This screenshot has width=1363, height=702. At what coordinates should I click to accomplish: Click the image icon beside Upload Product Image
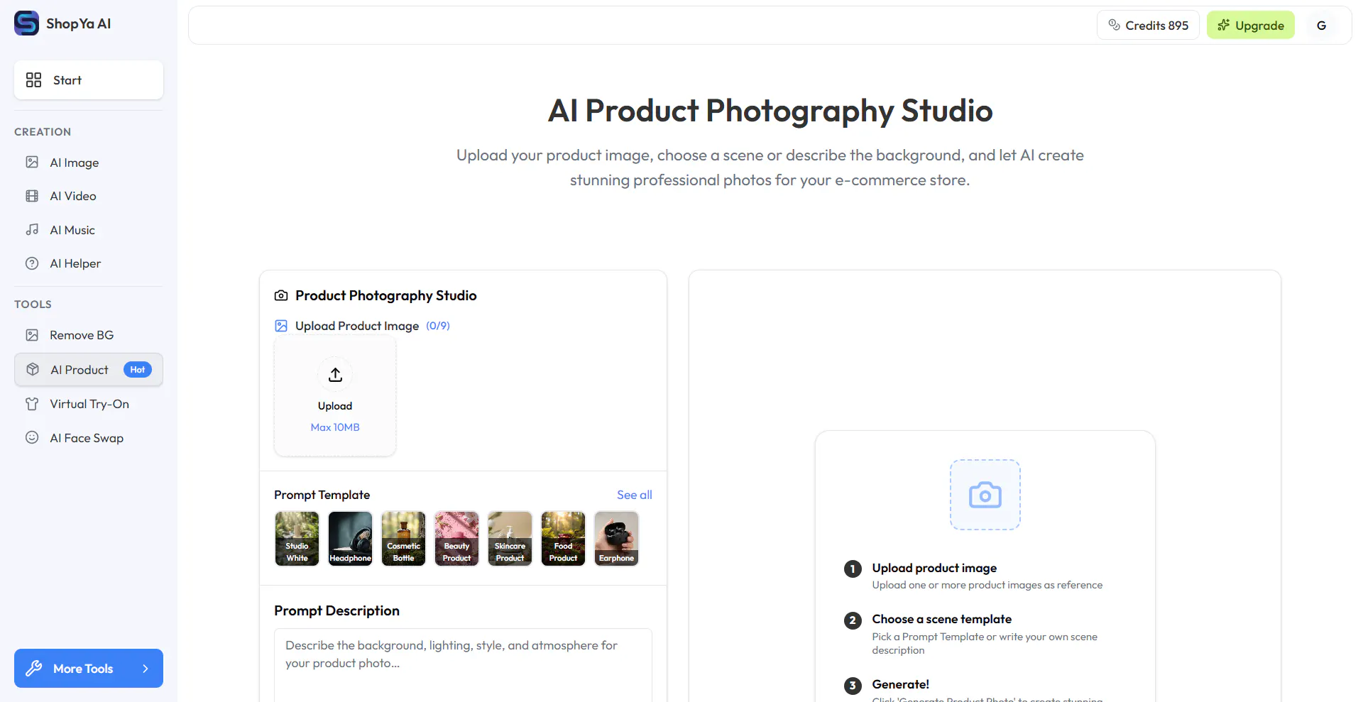tap(281, 326)
